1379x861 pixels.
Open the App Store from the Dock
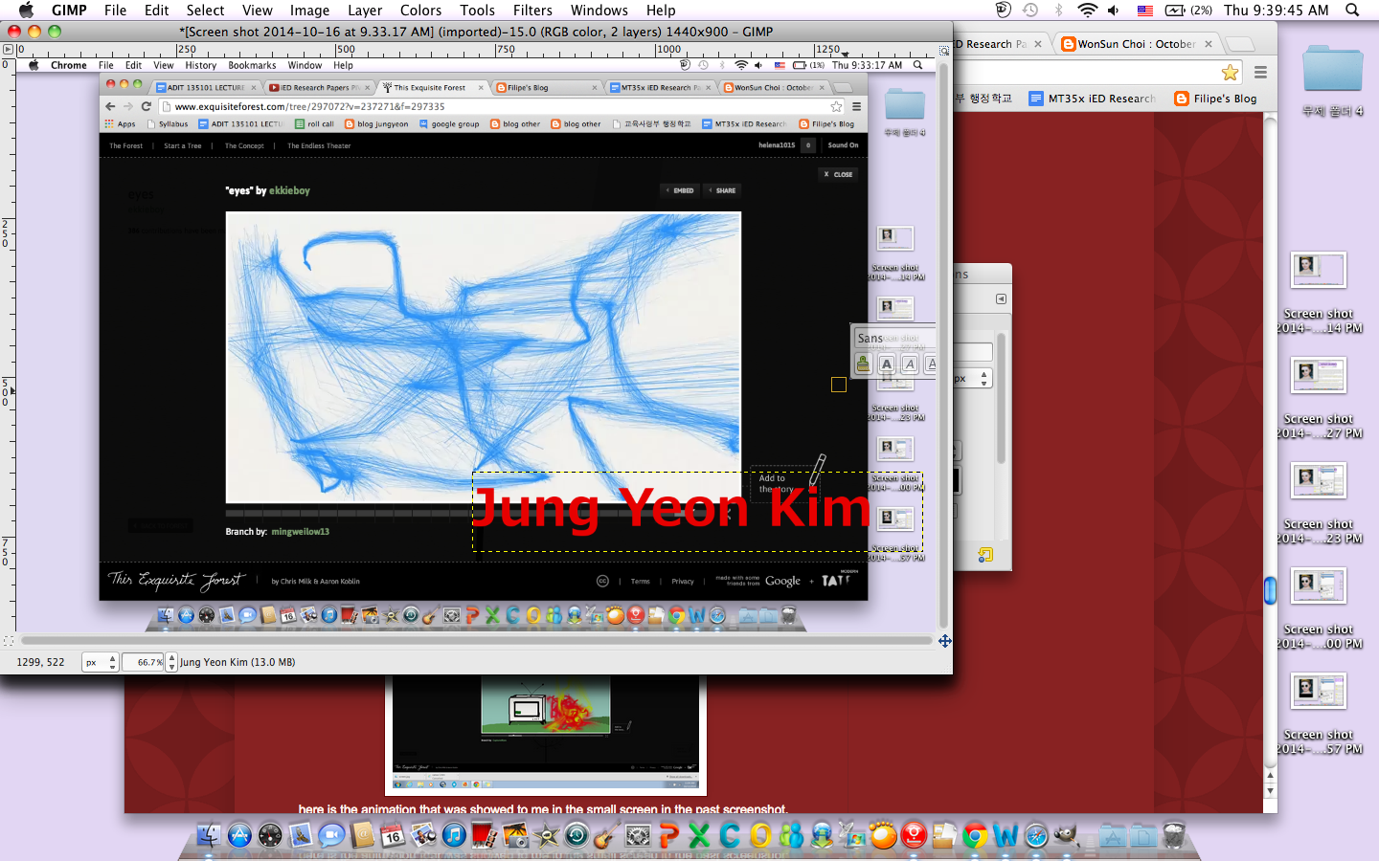click(239, 835)
